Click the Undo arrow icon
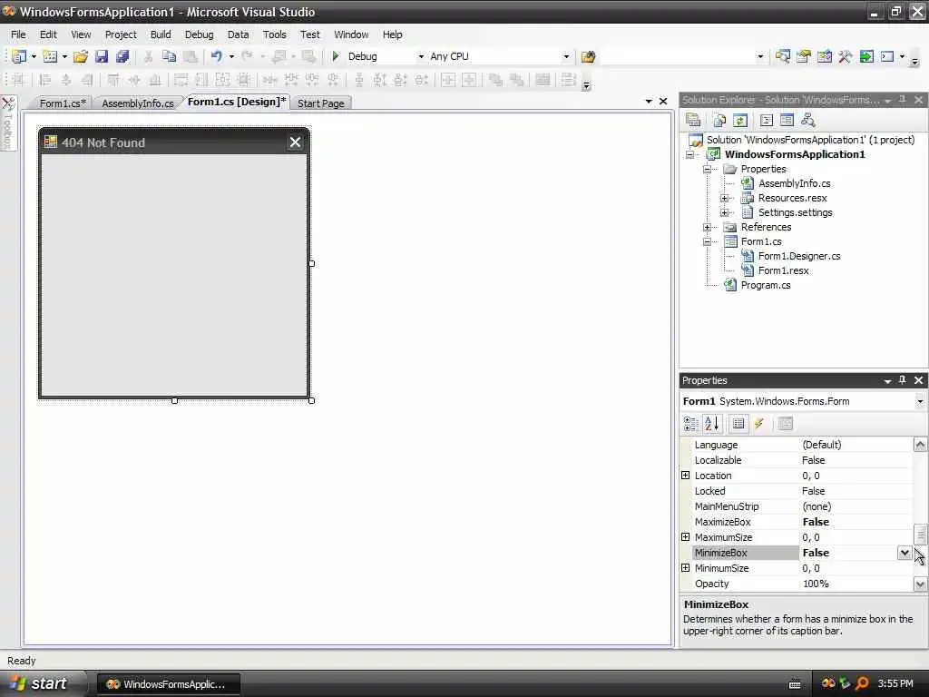929x697 pixels. click(x=216, y=56)
